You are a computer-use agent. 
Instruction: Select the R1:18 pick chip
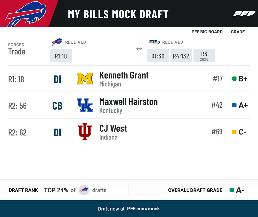click(x=61, y=56)
